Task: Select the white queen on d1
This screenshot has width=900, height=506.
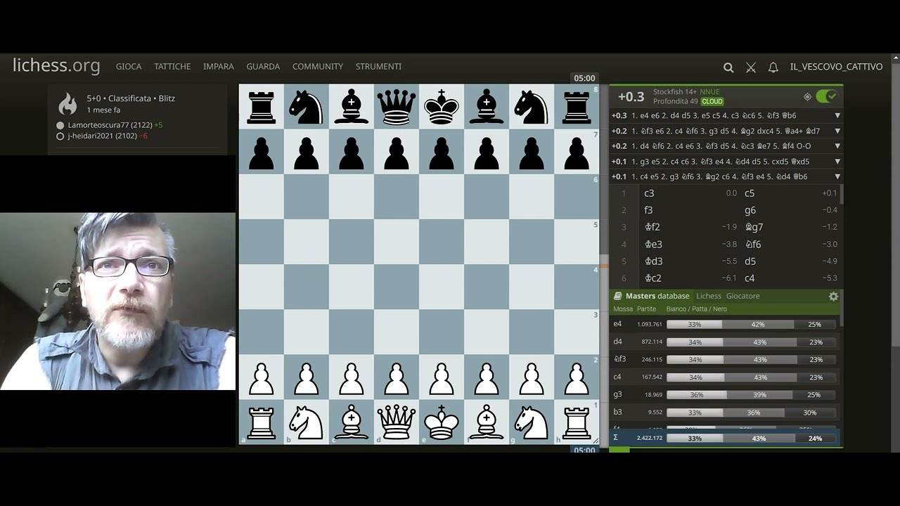Action: (x=397, y=422)
